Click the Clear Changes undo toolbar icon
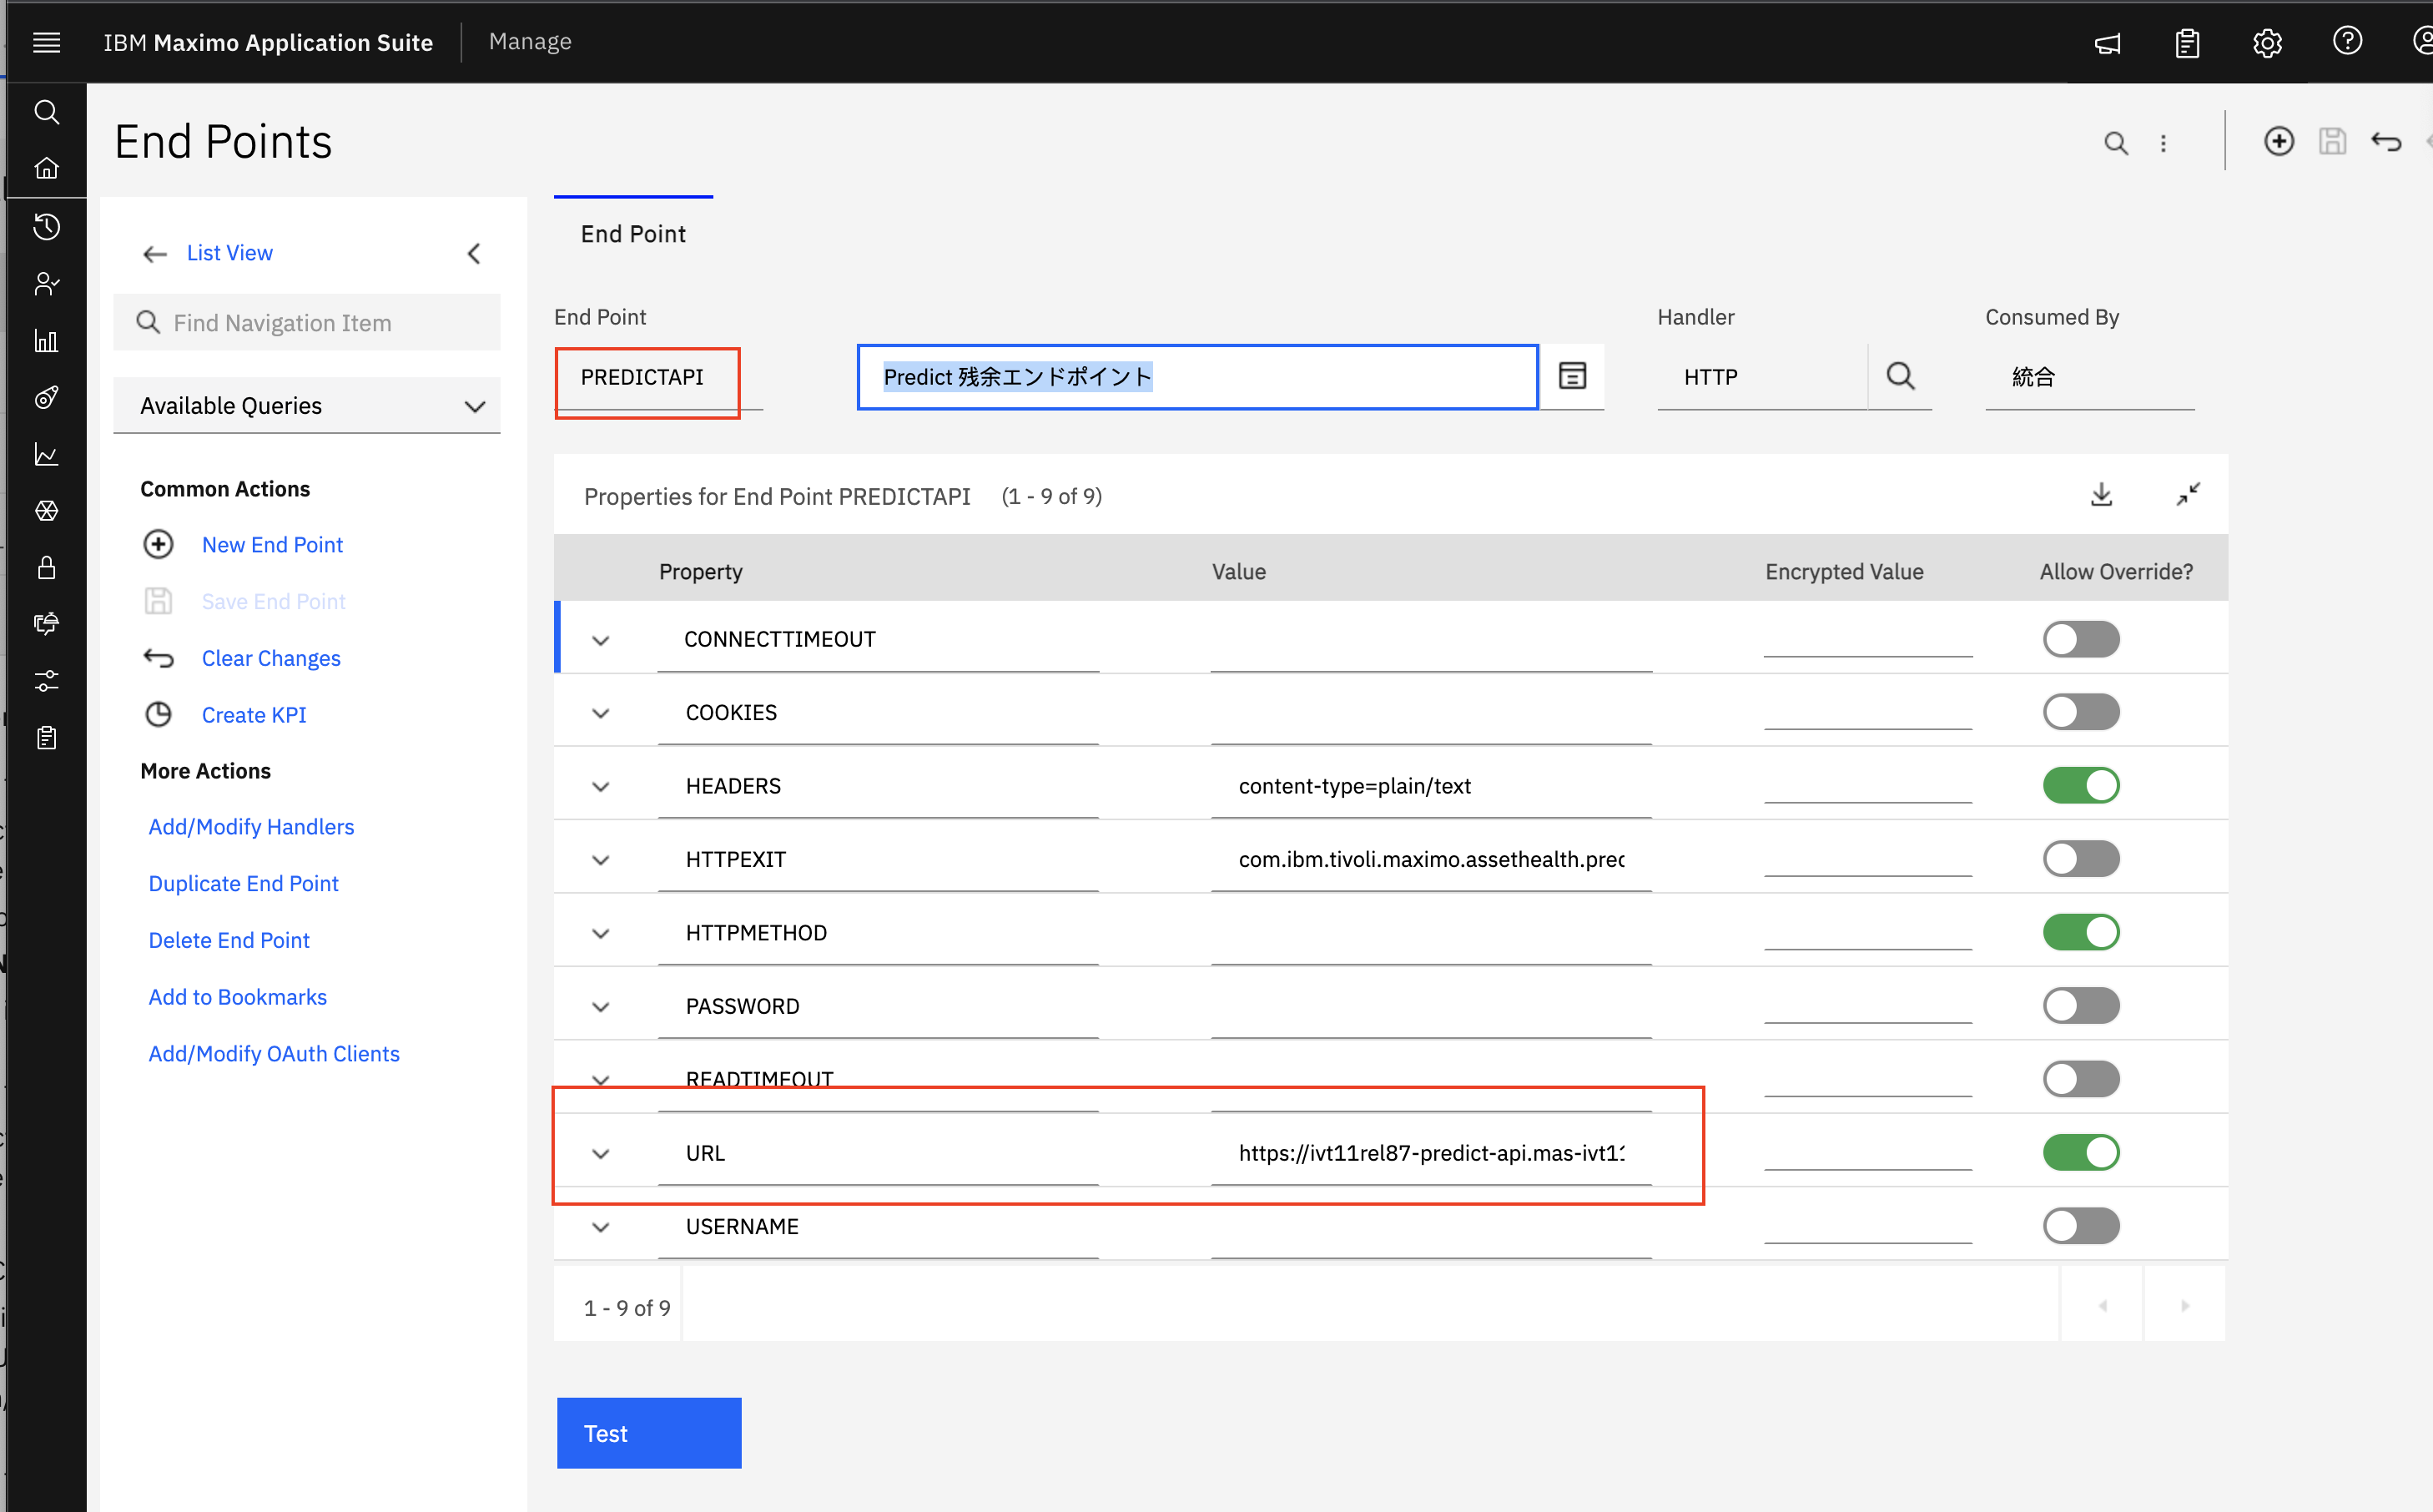 (x=2385, y=141)
